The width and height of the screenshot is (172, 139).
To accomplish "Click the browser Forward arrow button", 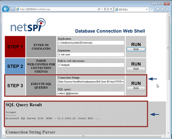I will (12, 9).
